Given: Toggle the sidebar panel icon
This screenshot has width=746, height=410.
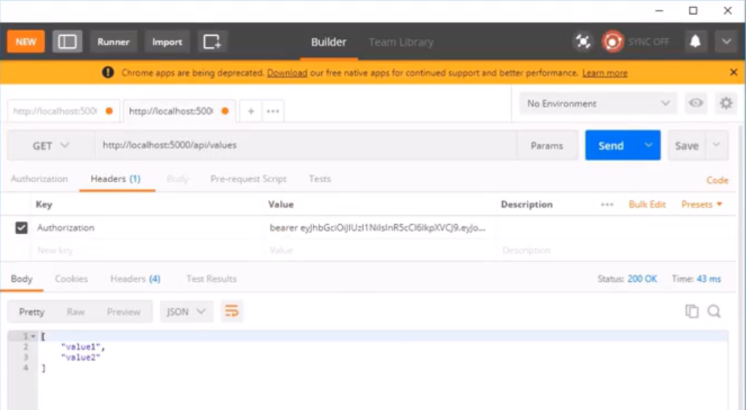Looking at the screenshot, I should pos(67,42).
